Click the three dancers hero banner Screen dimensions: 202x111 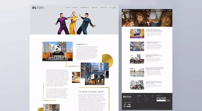coord(74,20)
